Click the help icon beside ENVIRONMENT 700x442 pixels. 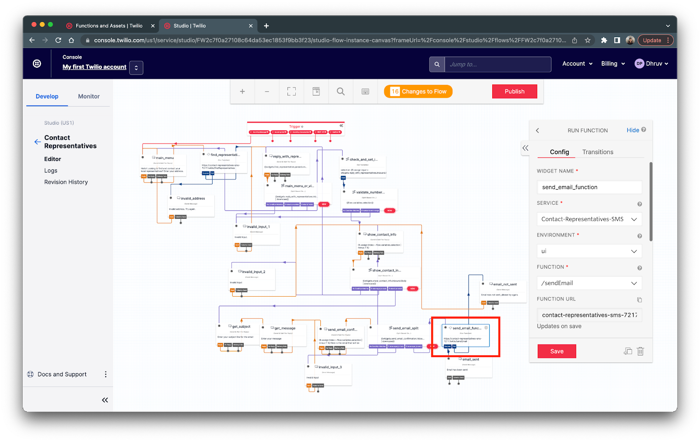tap(640, 236)
